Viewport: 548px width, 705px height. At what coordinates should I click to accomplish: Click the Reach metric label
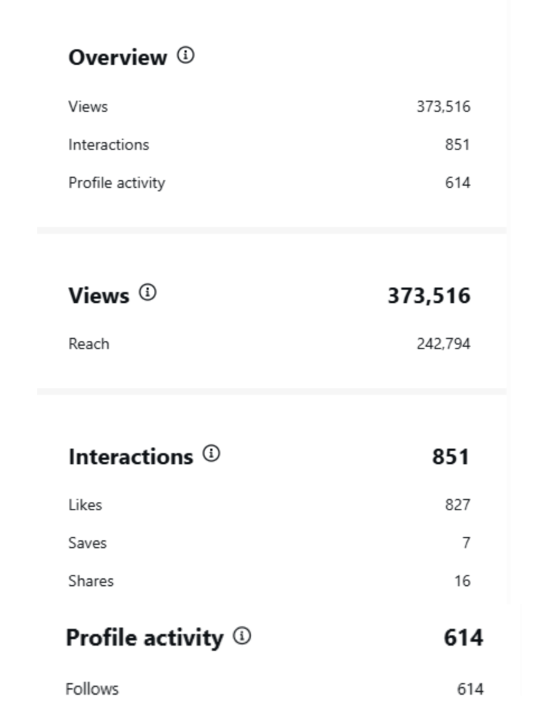88,343
